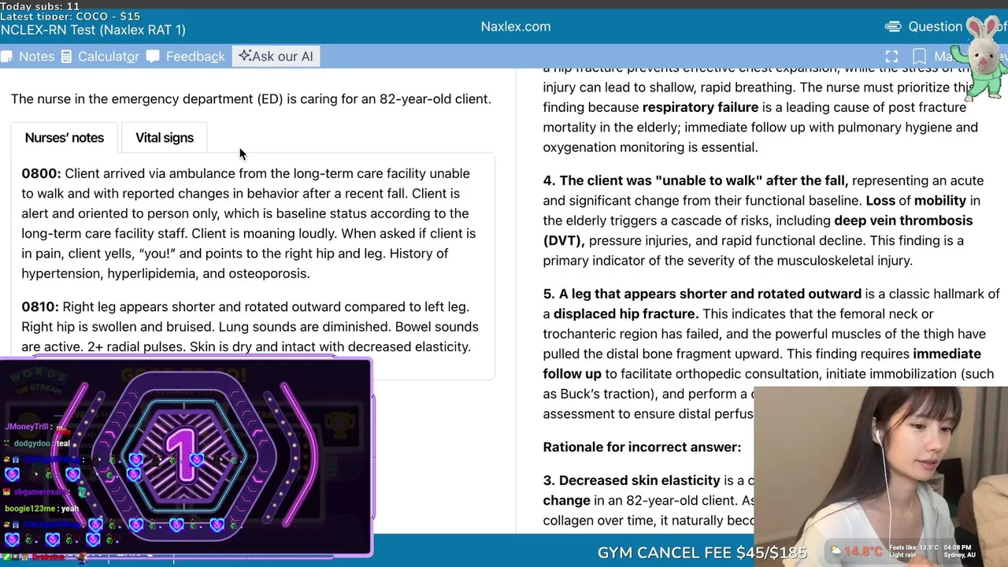1008x567 pixels.
Task: Click the 'Today subs: 11' counter
Action: pyautogui.click(x=39, y=6)
